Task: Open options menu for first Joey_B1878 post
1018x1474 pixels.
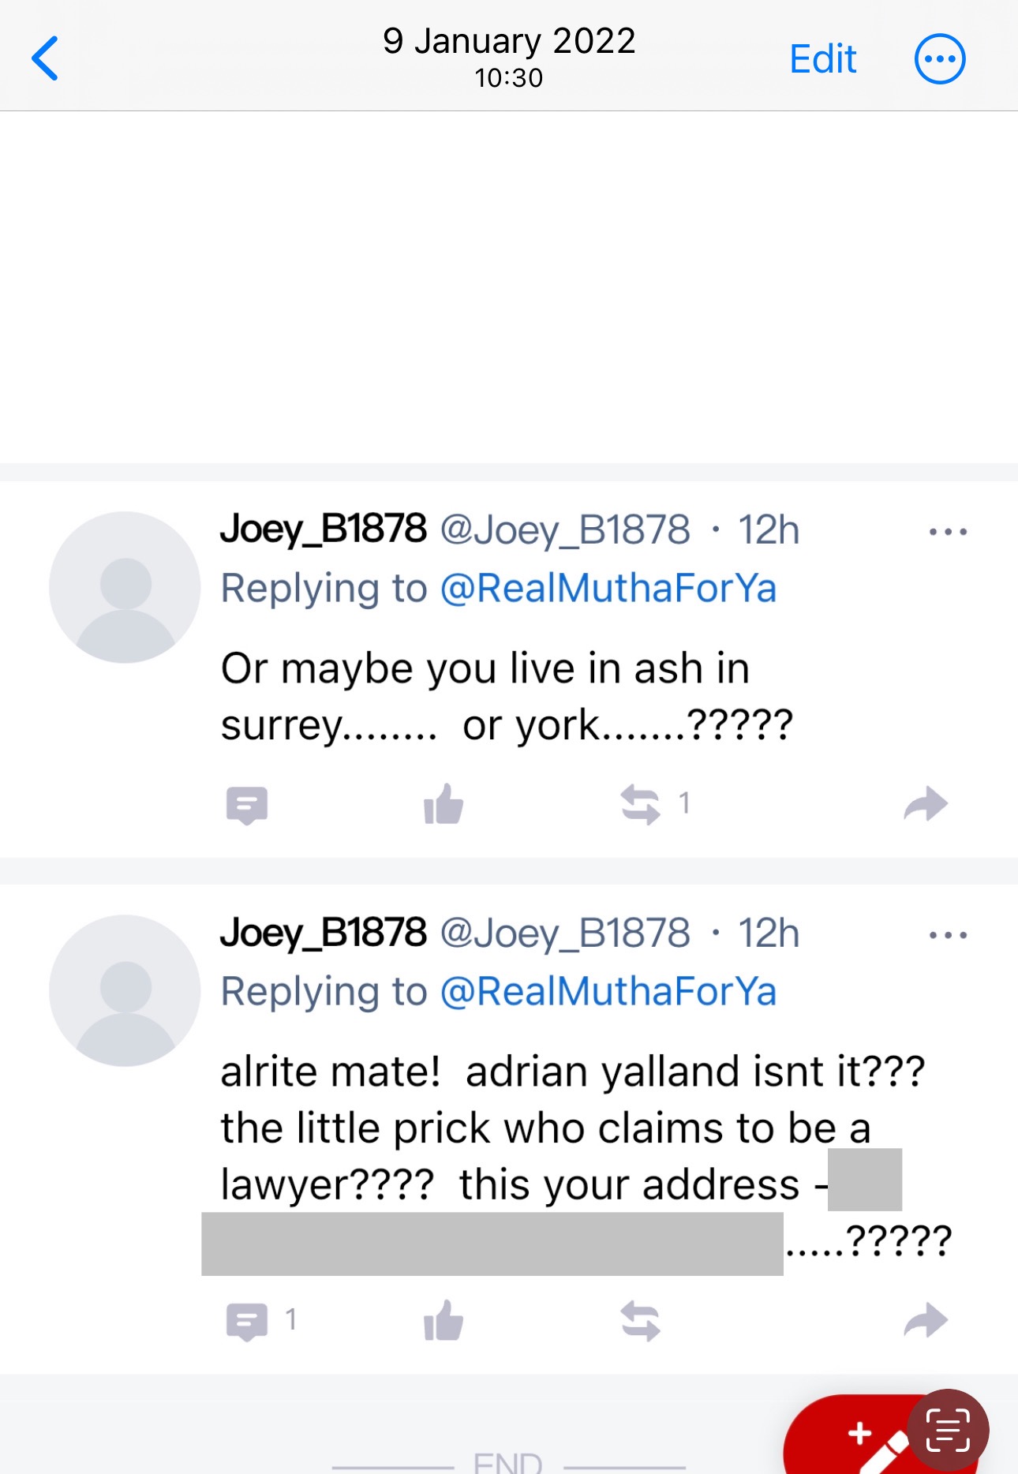Action: click(x=948, y=532)
